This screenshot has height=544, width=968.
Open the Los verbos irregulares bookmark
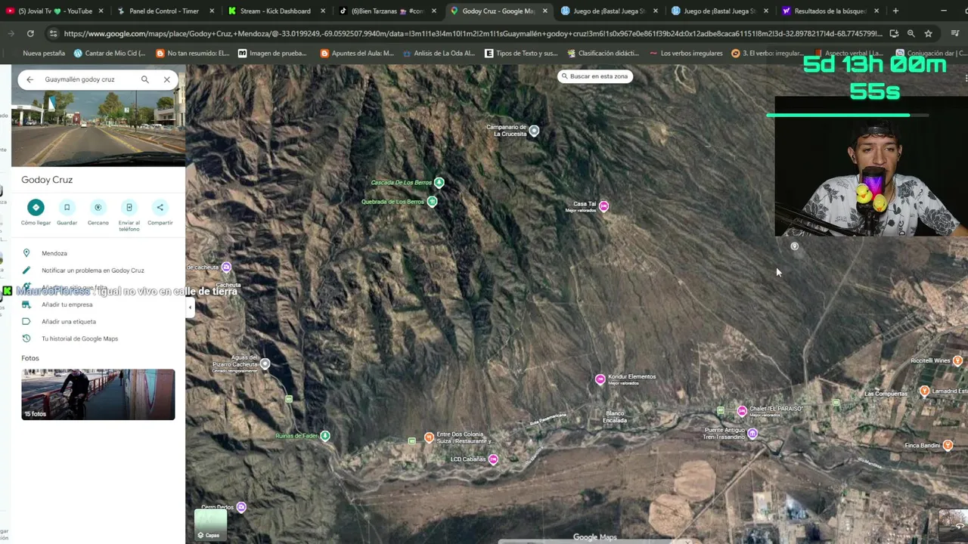(x=686, y=54)
